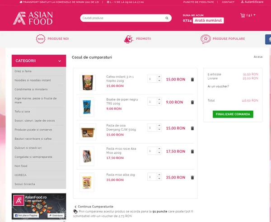Increase quantity of Cafea instant Kopiko
This screenshot has height=222, width=271.
coord(159,77)
